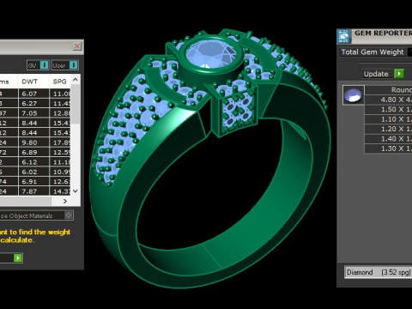Select the DWT cell 6.12

pos(33,162)
